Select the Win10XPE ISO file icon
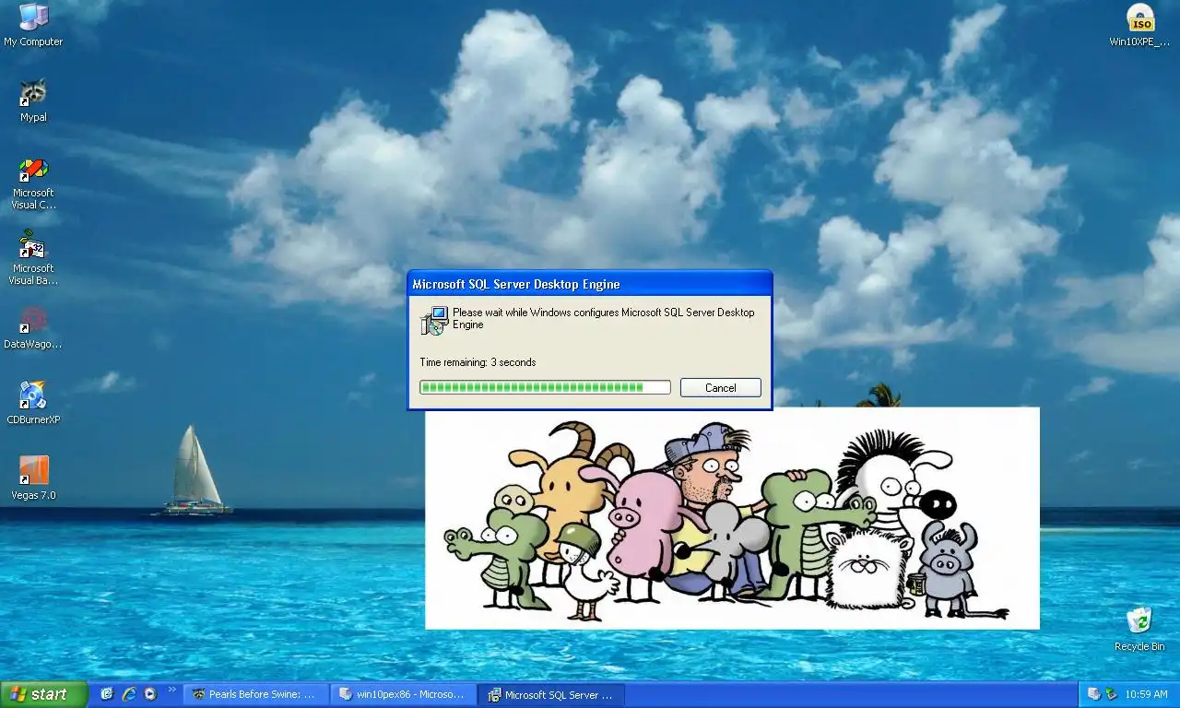 [1140, 25]
